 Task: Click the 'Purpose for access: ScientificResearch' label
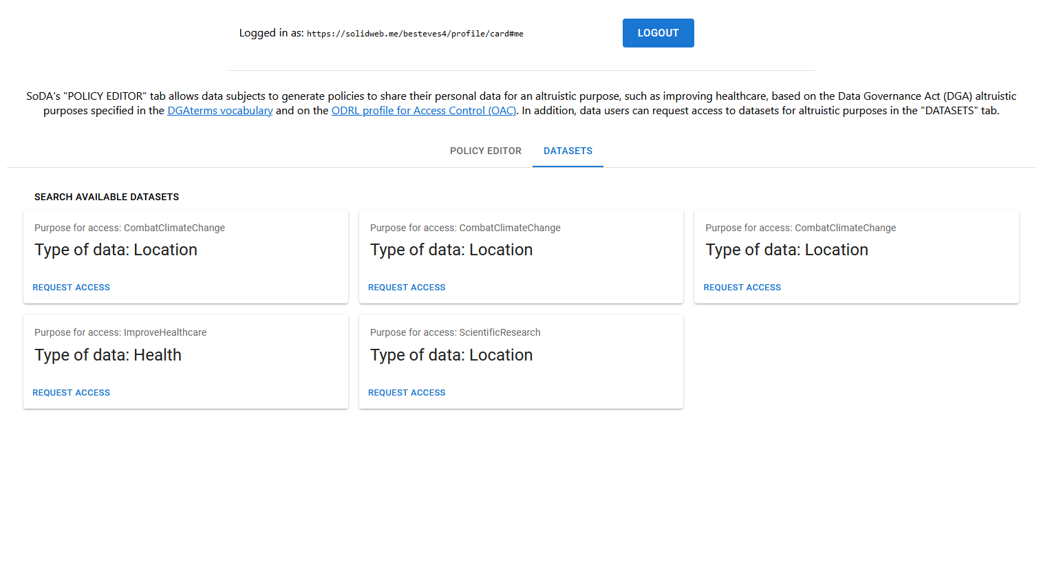click(x=455, y=332)
